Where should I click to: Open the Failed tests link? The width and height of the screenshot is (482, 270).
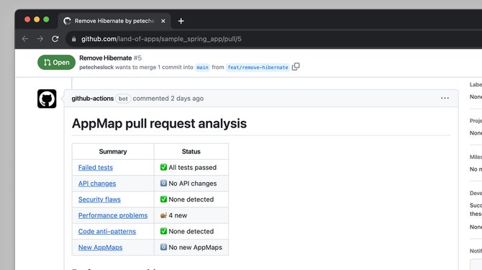96,168
